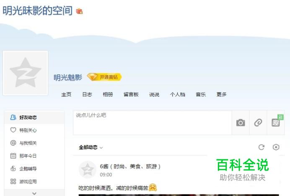Image resolution: width=290 pixels, height=196 pixels.
Task: Open the 留言板 tab
Action: tap(131, 94)
